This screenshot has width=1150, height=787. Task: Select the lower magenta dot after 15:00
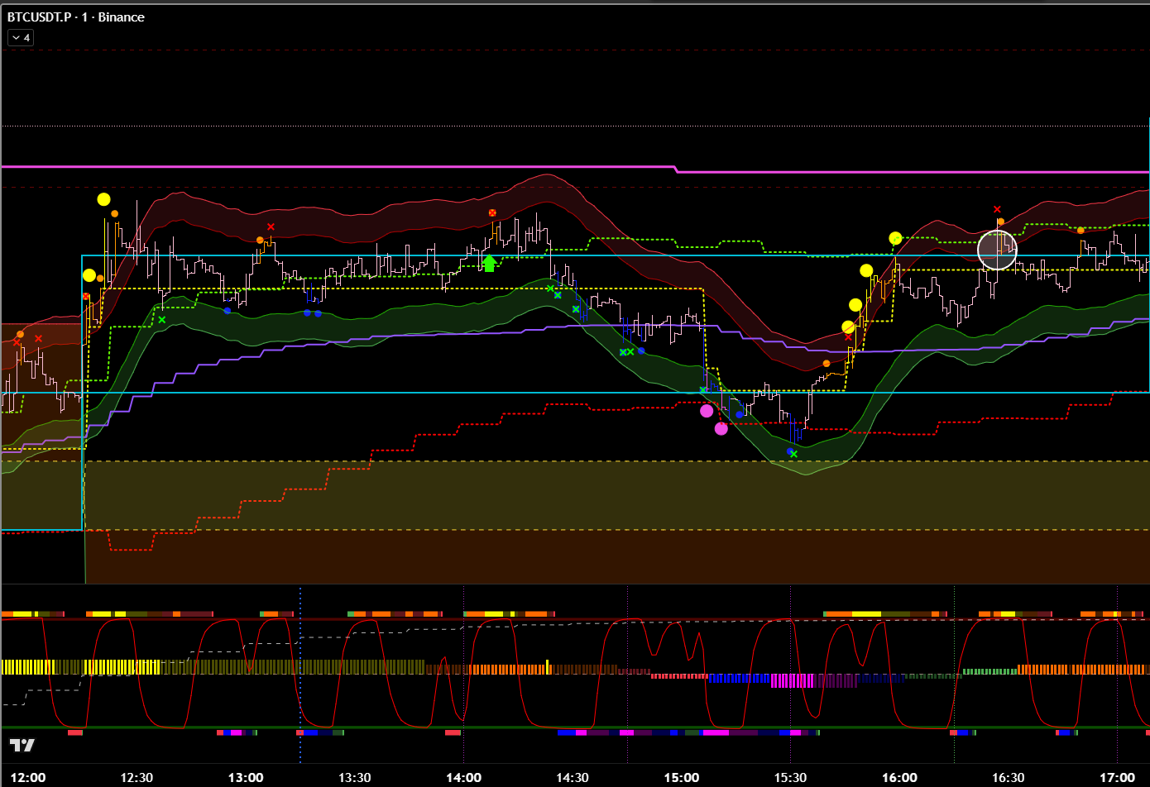click(x=721, y=428)
